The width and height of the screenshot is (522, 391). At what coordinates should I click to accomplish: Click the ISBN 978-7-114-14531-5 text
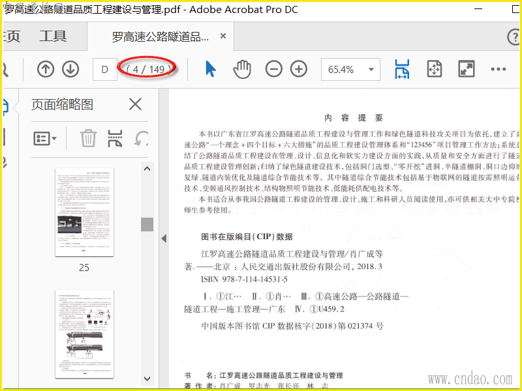(244, 280)
